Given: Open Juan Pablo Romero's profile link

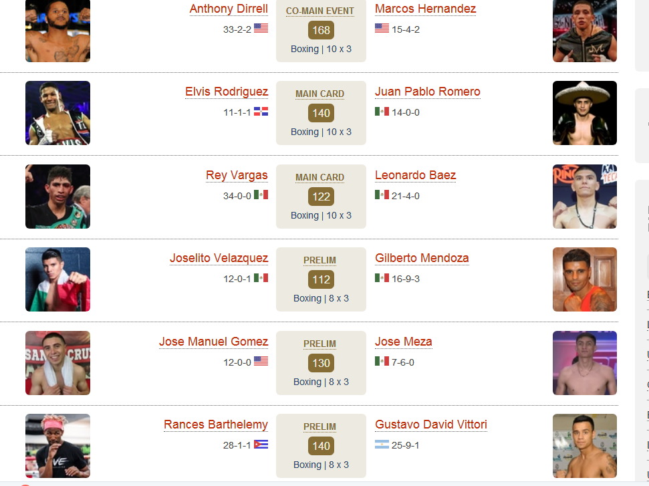Looking at the screenshot, I should [x=428, y=92].
